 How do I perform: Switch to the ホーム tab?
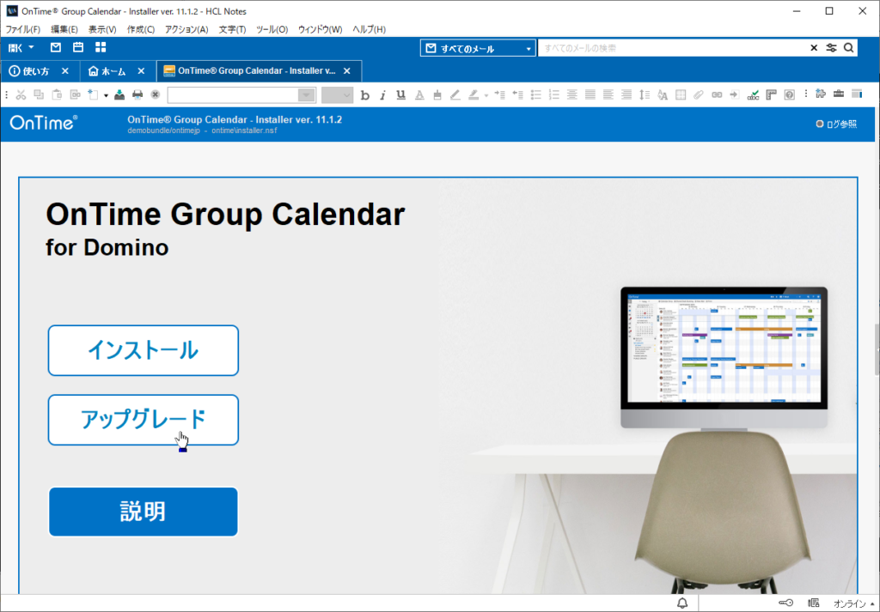(x=107, y=71)
